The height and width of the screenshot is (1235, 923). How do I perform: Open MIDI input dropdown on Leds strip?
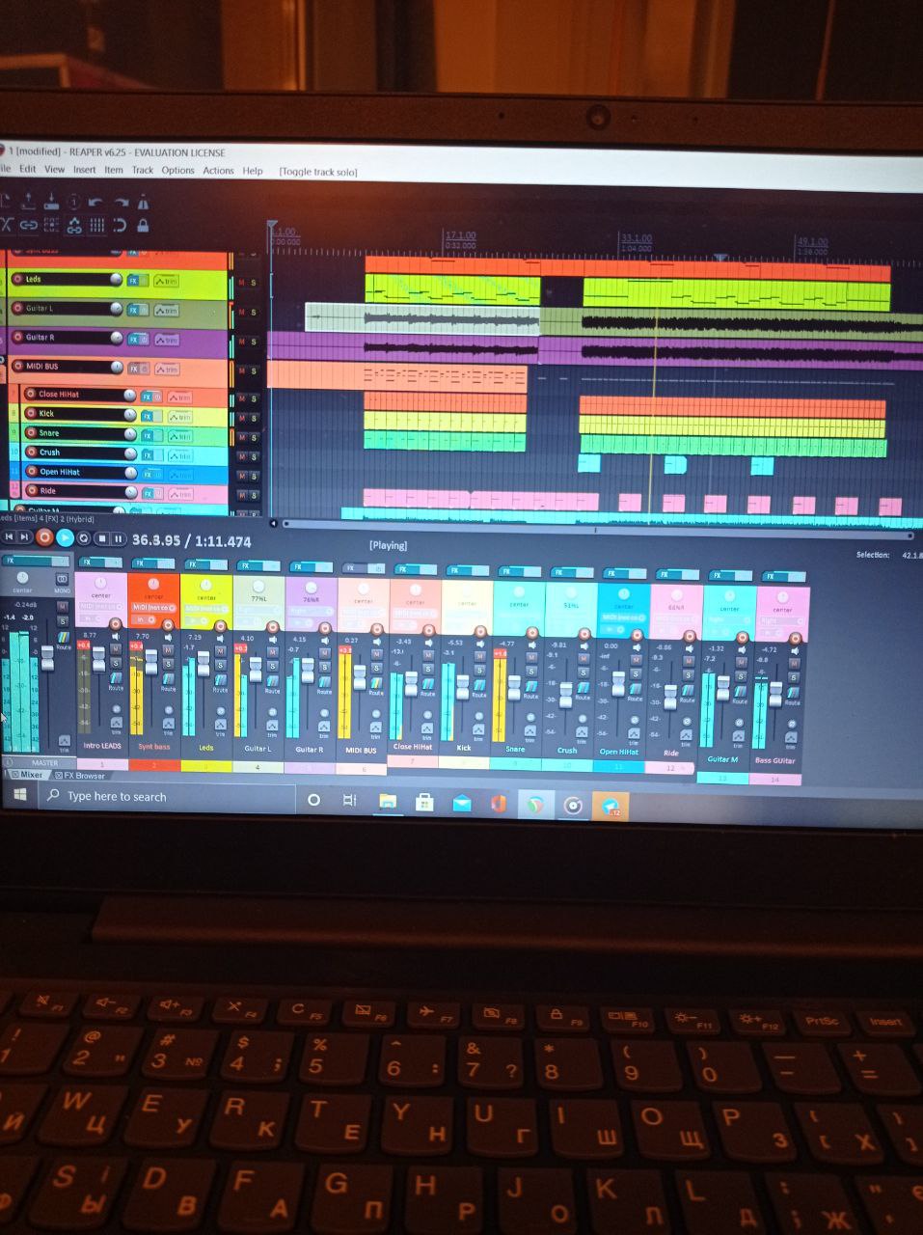205,609
